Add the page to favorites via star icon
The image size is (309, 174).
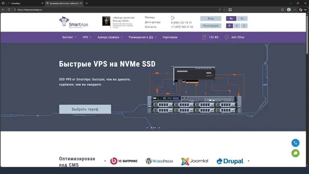click(x=224, y=10)
